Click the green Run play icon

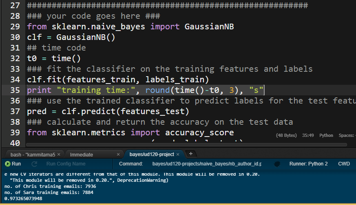click(x=7, y=164)
